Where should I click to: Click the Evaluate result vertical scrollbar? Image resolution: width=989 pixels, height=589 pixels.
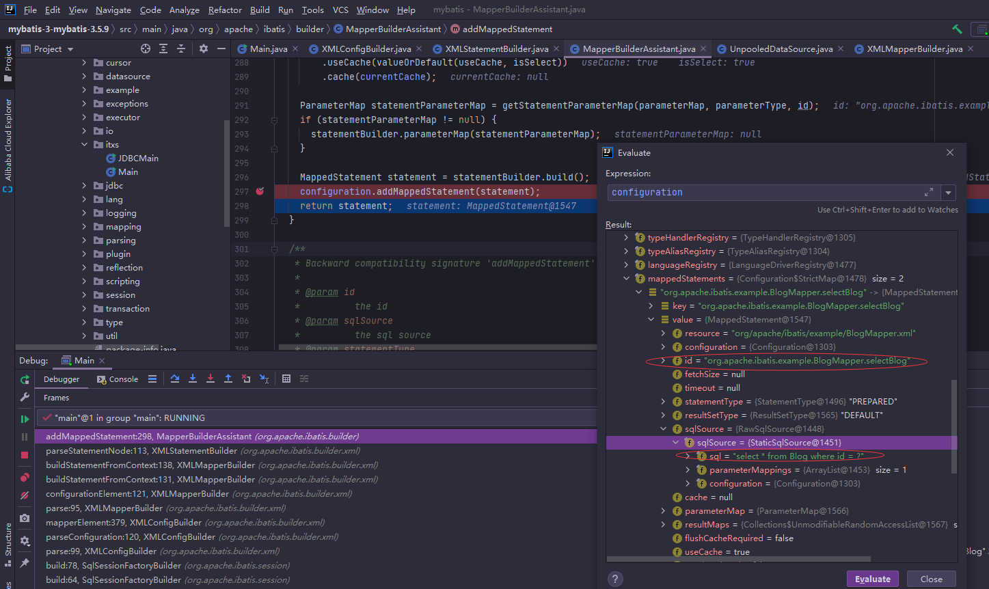pos(954,426)
